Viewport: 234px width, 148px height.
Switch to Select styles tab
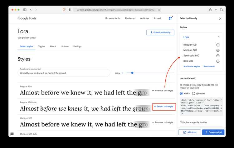tap(27, 46)
